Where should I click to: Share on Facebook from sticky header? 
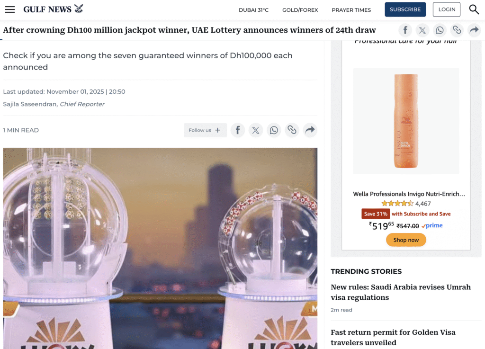click(x=405, y=30)
